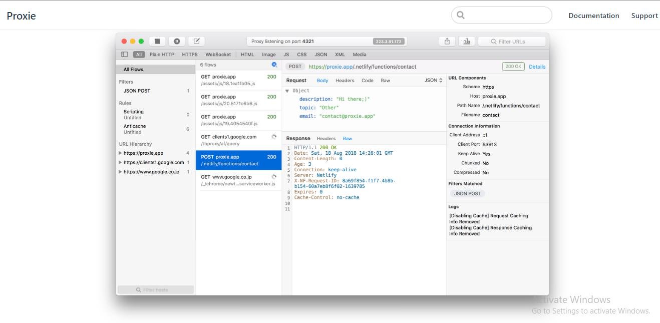Open the compose request pencil icon
This screenshot has height=323, width=660.
point(197,42)
